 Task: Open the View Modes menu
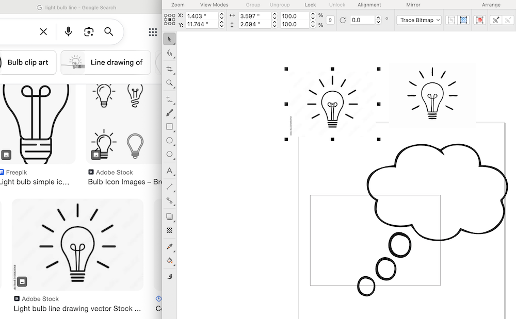(214, 5)
